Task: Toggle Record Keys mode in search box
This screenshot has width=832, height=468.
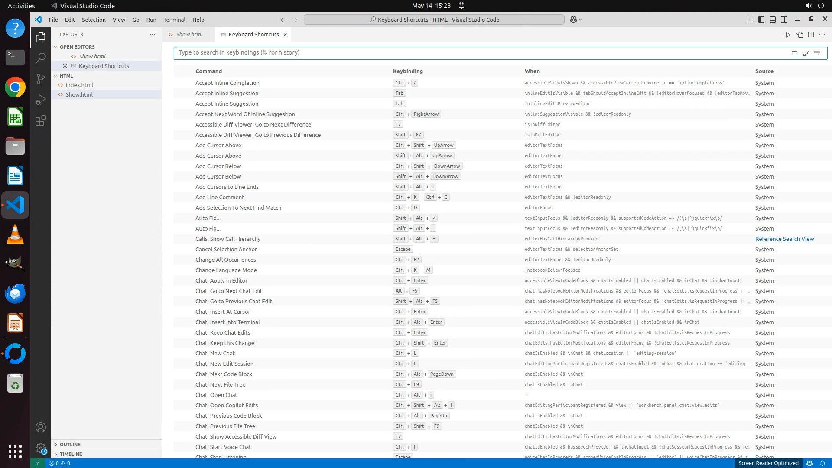Action: point(794,53)
